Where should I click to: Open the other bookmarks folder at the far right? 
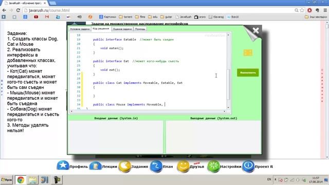[x=316, y=17]
